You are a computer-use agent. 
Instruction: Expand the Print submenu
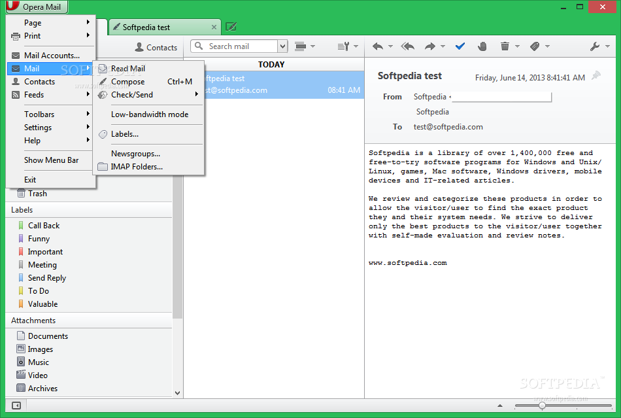click(x=51, y=36)
